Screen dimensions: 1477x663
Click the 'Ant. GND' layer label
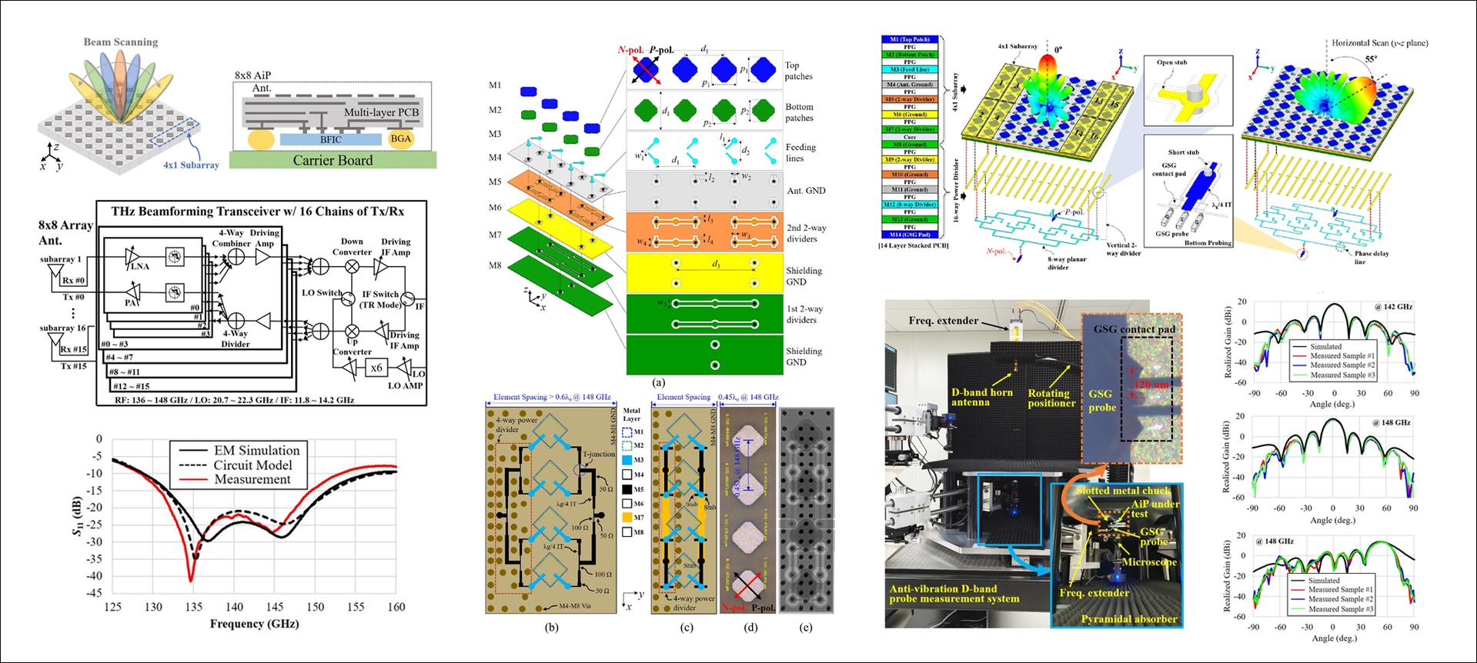pyautogui.click(x=806, y=190)
